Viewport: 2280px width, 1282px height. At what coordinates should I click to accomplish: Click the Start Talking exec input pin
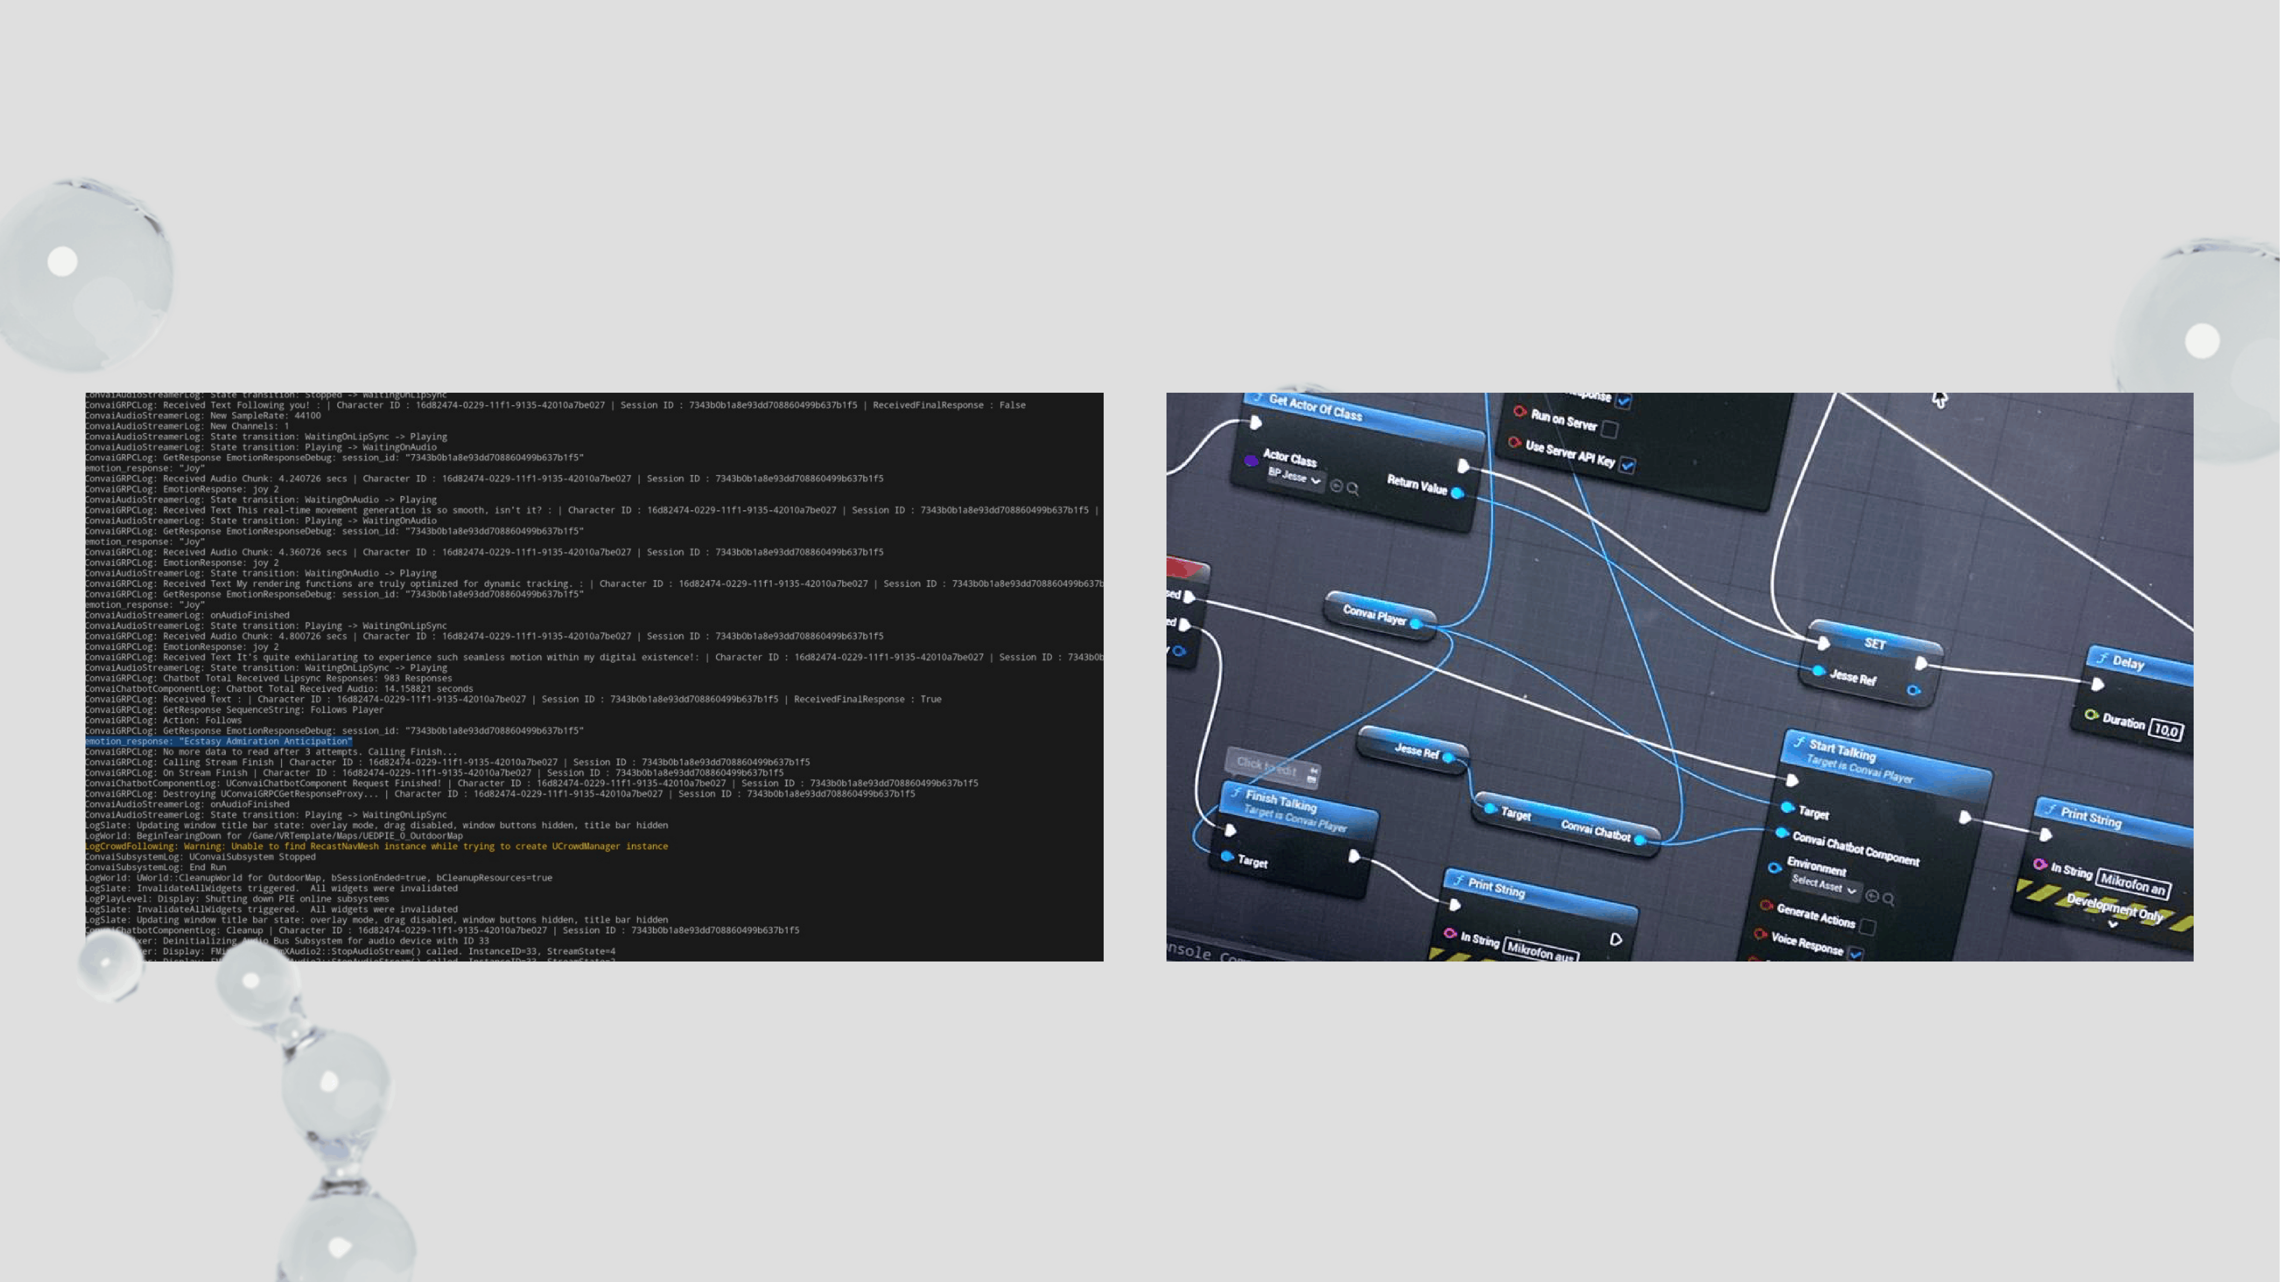[1792, 780]
